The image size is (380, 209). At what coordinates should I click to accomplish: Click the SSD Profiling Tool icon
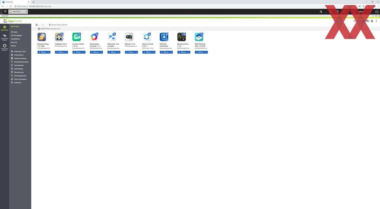[199, 37]
